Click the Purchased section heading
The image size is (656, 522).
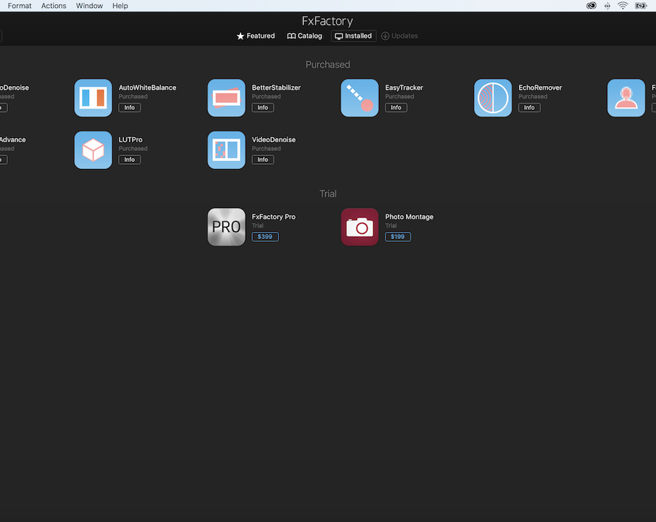(x=327, y=64)
